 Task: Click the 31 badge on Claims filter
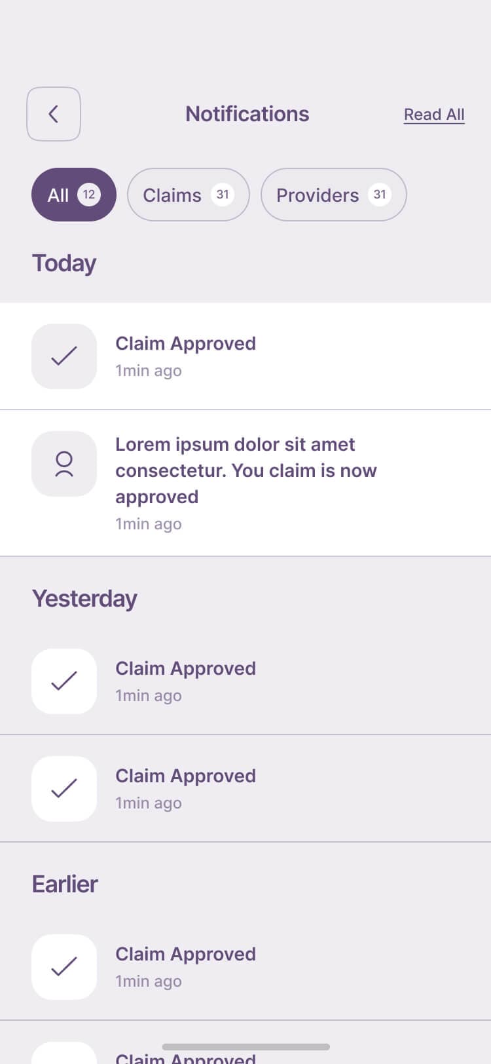click(223, 195)
